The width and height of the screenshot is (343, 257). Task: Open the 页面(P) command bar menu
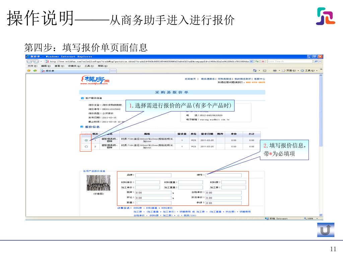click(290, 71)
